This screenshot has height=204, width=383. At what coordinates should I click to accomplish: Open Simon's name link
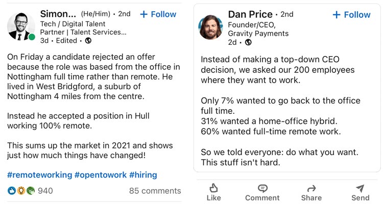point(58,14)
